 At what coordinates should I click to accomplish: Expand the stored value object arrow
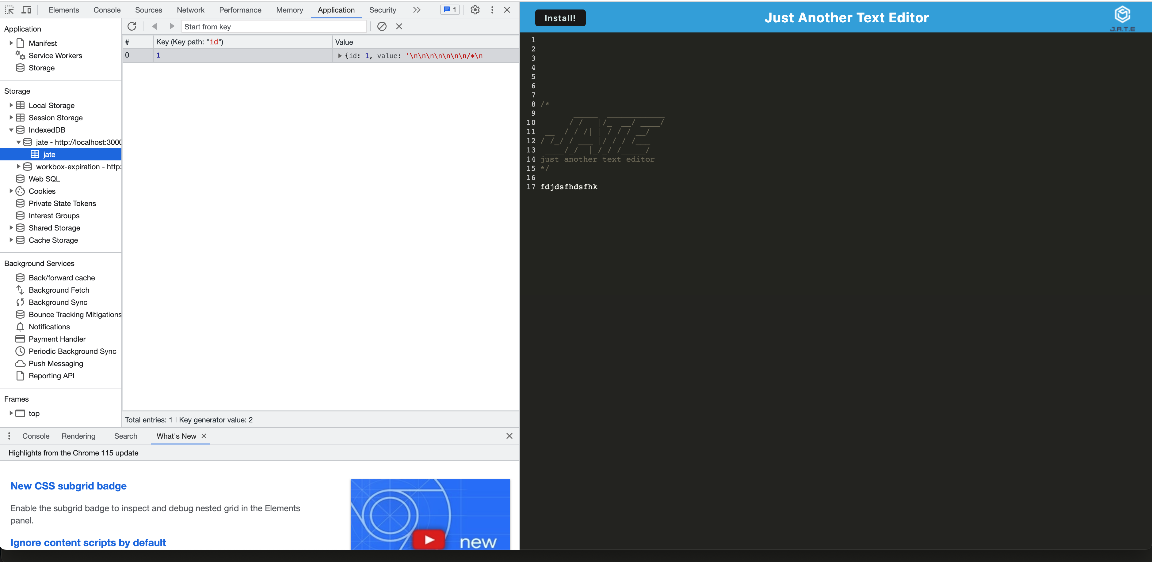(340, 56)
